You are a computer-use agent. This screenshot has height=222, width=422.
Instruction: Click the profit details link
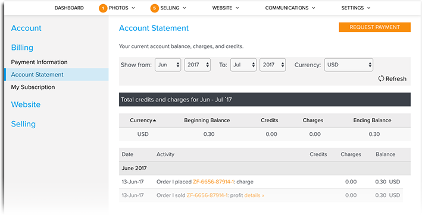pos(254,195)
